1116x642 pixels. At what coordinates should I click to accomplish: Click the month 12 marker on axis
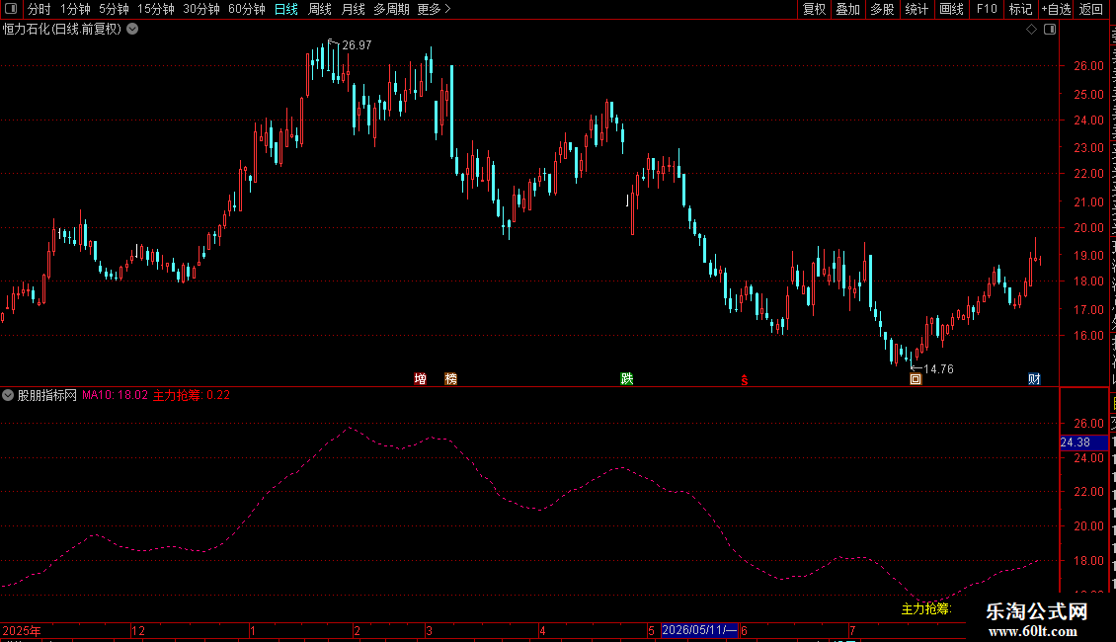(x=138, y=630)
